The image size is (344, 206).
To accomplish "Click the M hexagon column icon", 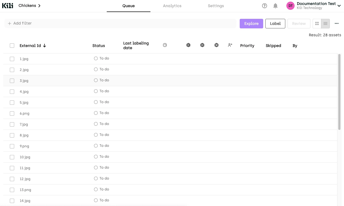I will 217,45.
